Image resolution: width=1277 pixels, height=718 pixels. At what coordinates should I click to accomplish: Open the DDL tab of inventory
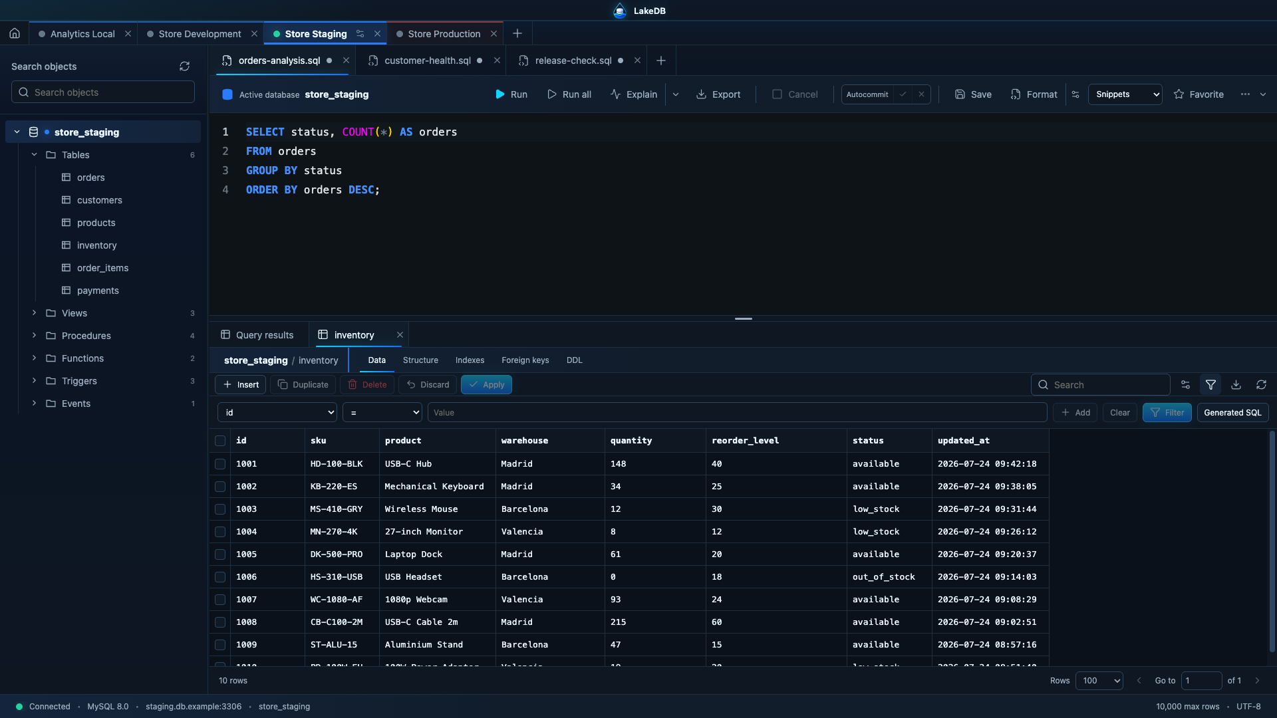574,360
